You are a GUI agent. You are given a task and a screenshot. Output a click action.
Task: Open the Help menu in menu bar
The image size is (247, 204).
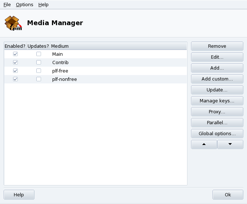point(43,5)
